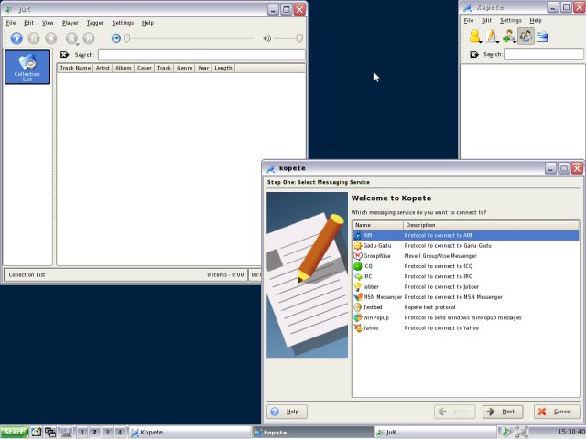586x439 pixels.
Task: Click the JuK Pause button
Action: [34, 38]
